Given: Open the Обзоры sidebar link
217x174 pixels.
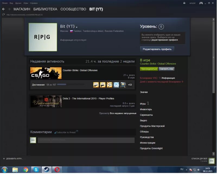Looking at the screenshot, I should (144, 132).
